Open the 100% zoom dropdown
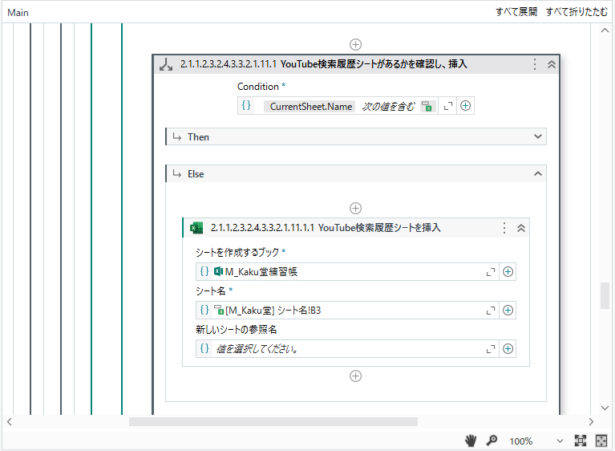 560,441
